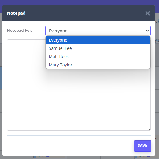Click the horizontal divider above SAVE
Viewport: 159px width, 159px height.
click(79, 135)
